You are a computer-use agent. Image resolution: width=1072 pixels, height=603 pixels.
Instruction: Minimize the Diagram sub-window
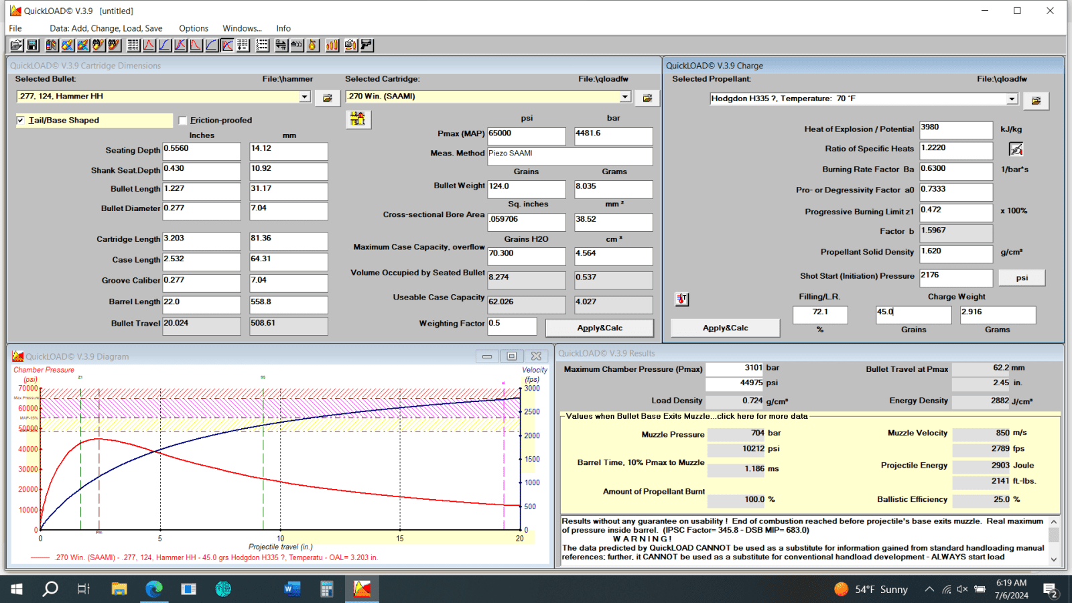(487, 356)
